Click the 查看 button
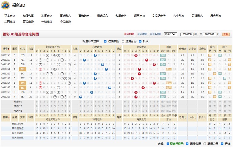 [226, 34]
